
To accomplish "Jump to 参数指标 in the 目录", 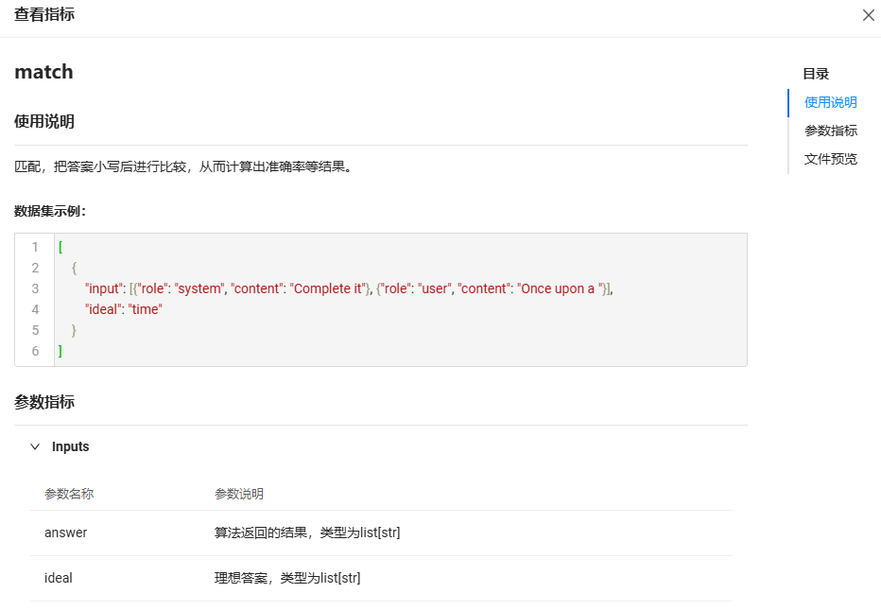I will [830, 131].
